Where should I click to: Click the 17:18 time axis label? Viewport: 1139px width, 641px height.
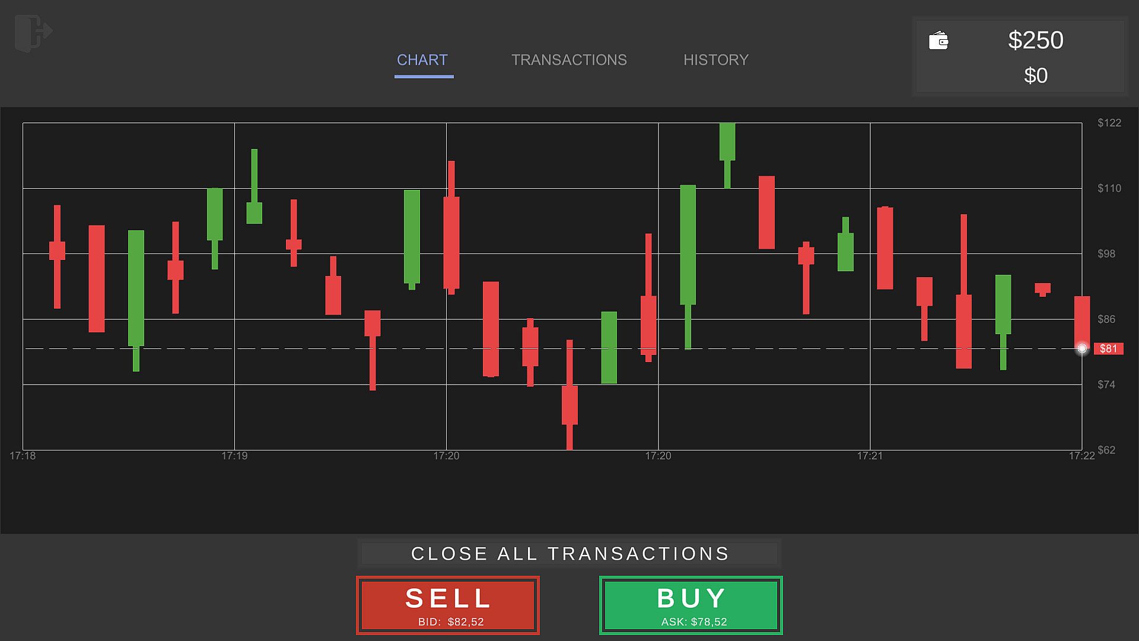click(23, 456)
